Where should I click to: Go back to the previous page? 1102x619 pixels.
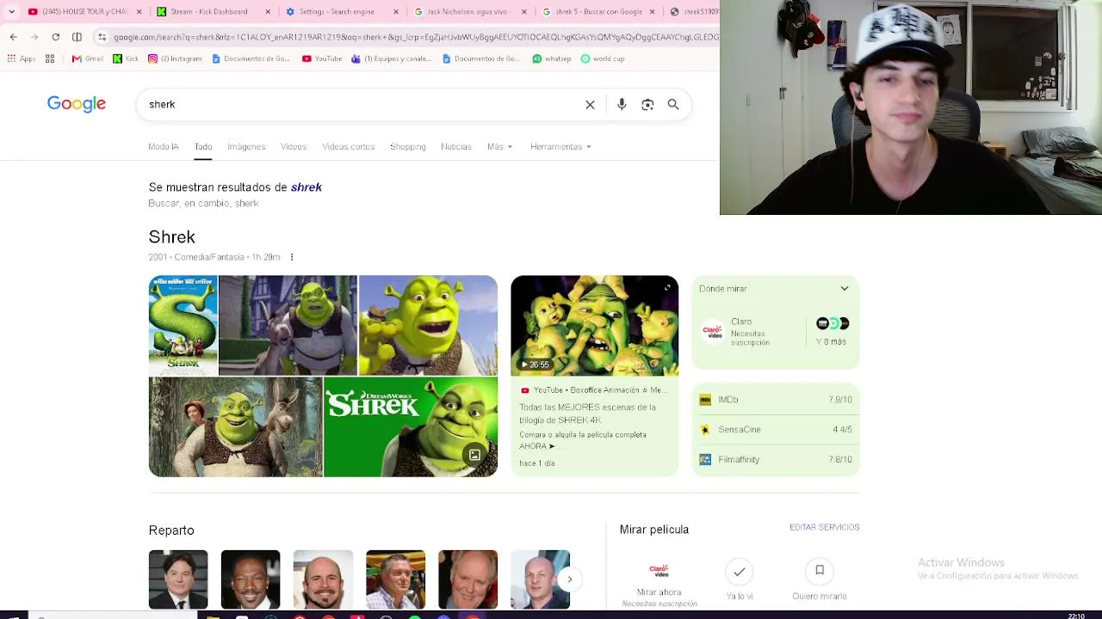13,37
